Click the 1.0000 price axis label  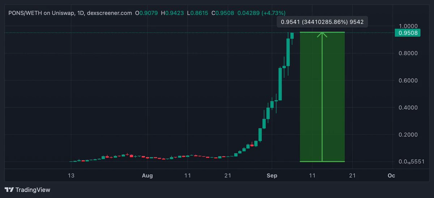pos(408,26)
